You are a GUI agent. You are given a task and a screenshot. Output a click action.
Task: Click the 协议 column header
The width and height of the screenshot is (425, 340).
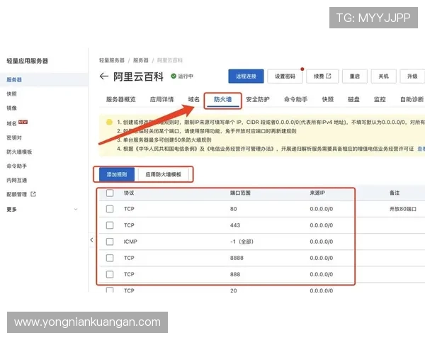pos(129,193)
